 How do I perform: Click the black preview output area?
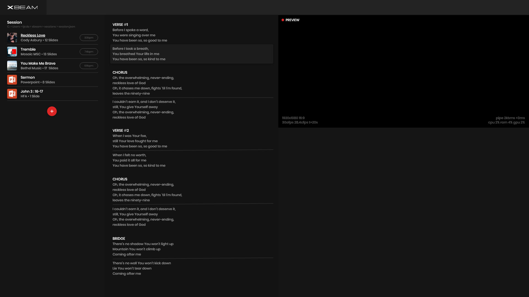point(403,69)
